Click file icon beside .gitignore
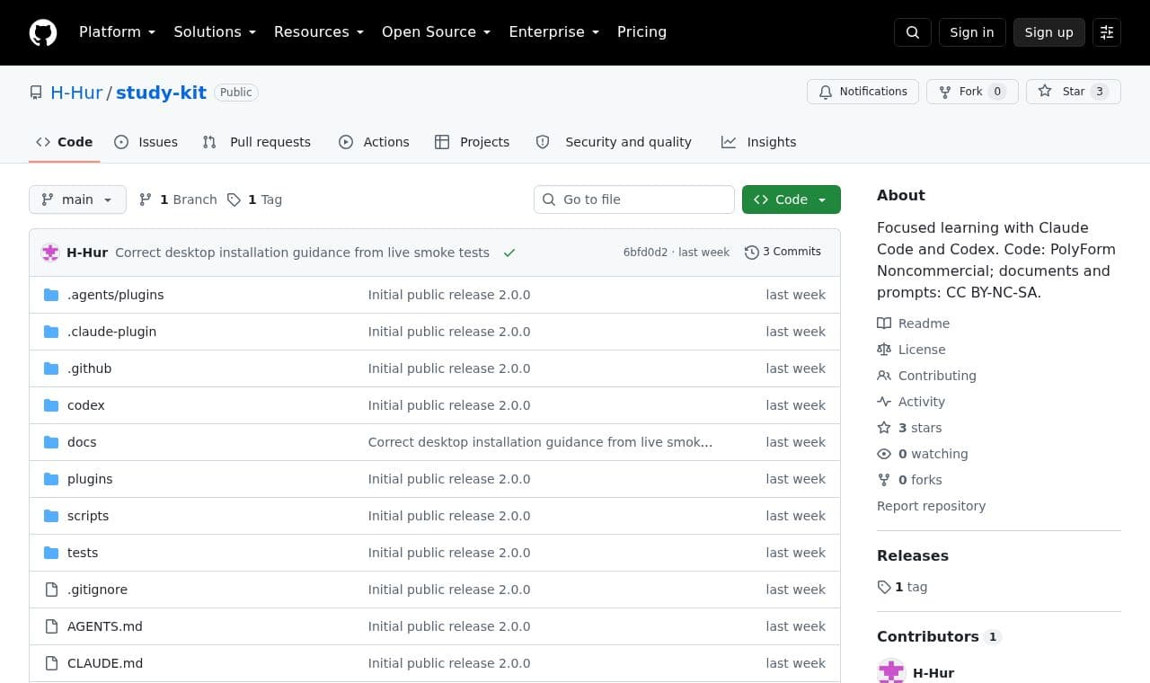Viewport: 1150px width, 683px height. click(x=51, y=590)
